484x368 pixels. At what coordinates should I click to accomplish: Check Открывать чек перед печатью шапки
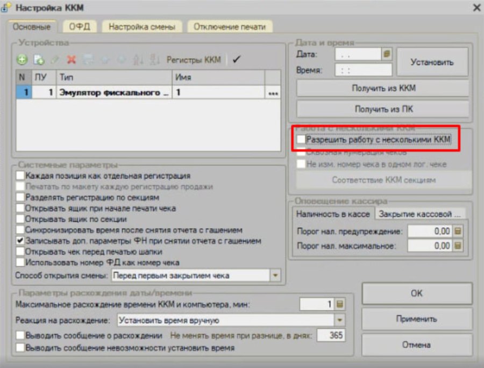[x=20, y=251]
